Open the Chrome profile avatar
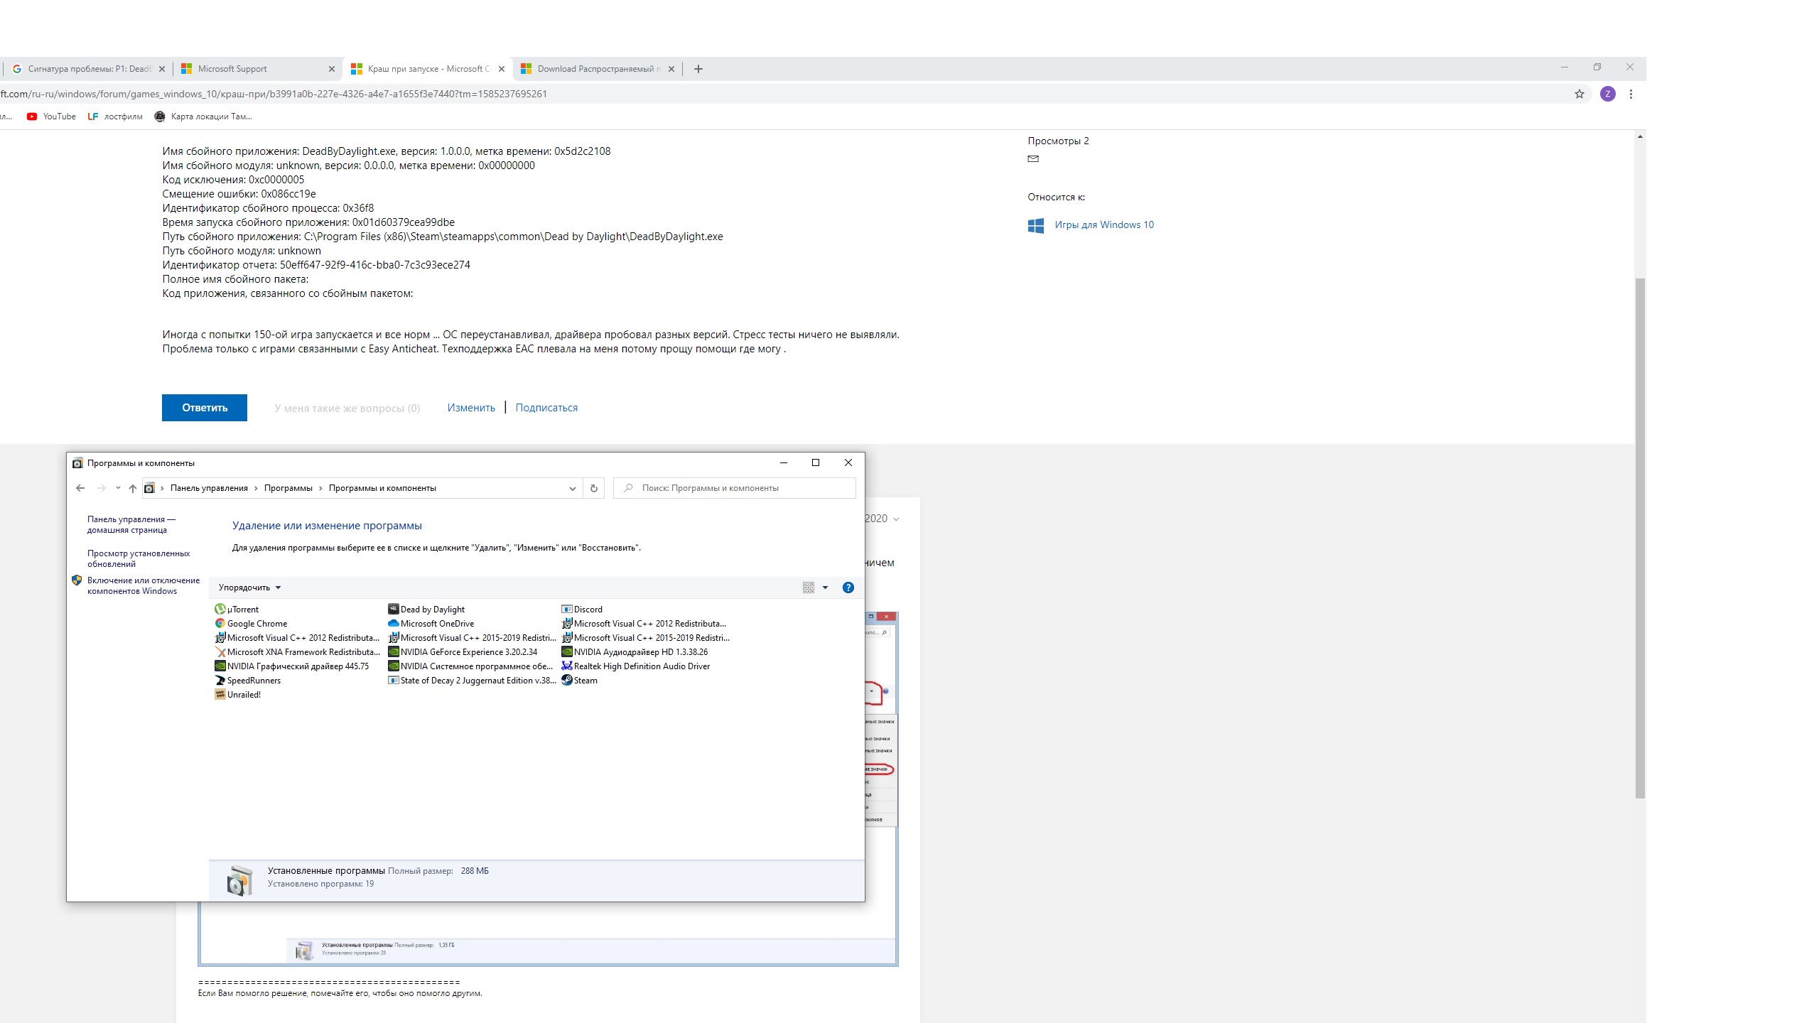 [x=1607, y=94]
